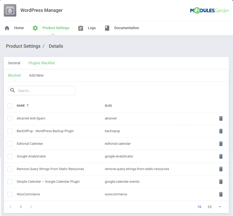Delete the Simple Calendar entry
233x216 pixels.
(221, 182)
